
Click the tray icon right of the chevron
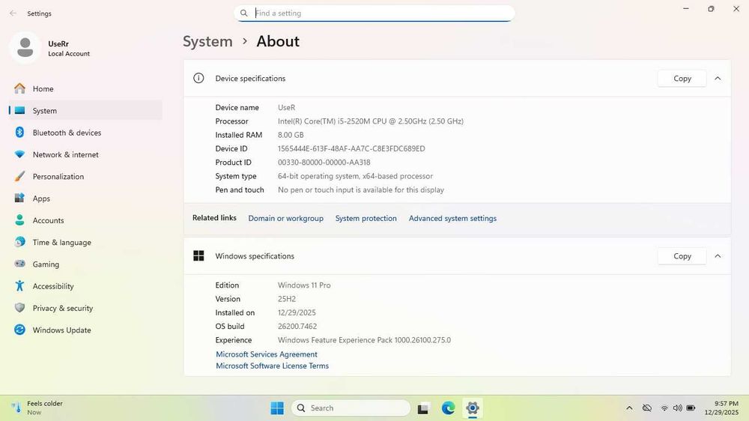[x=647, y=408]
